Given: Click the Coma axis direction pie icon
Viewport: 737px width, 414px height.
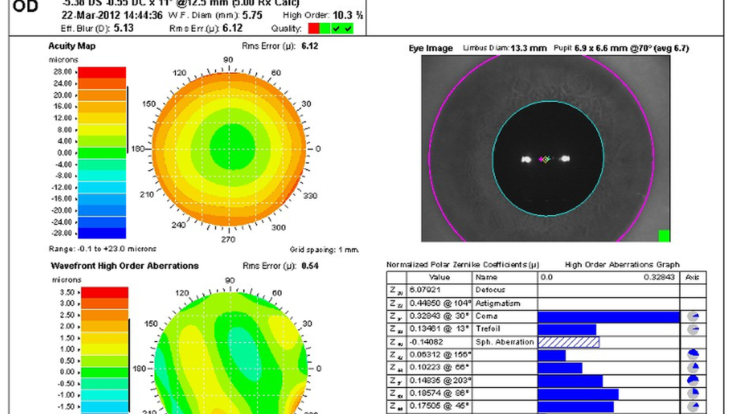Looking at the screenshot, I should coord(693,316).
